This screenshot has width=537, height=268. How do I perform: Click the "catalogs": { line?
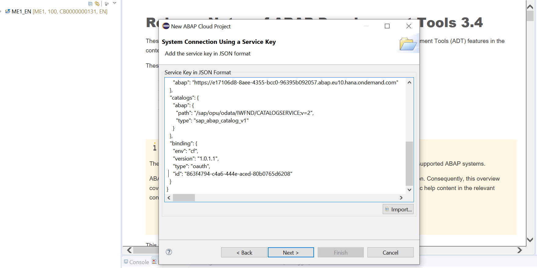point(184,98)
